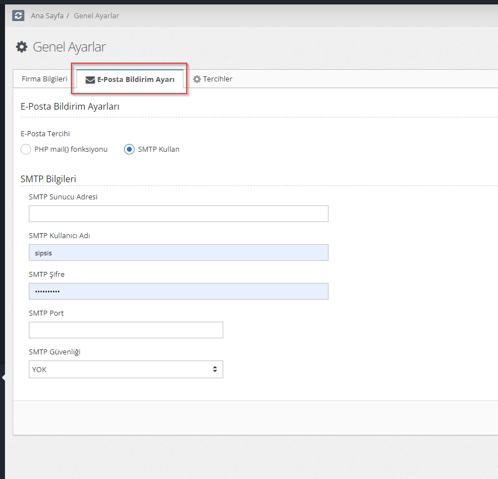The height and width of the screenshot is (479, 498).
Task: Click the up-down arrows in SMTP Güvenliği select
Action: point(215,369)
